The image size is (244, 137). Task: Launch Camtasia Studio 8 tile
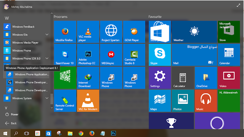point(134,55)
